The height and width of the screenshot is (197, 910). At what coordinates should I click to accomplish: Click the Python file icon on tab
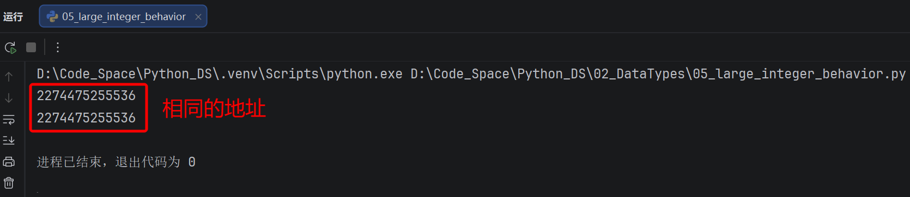click(x=53, y=17)
